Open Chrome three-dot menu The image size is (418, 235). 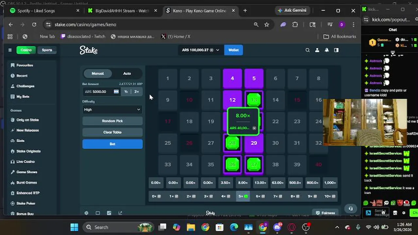tap(353, 24)
